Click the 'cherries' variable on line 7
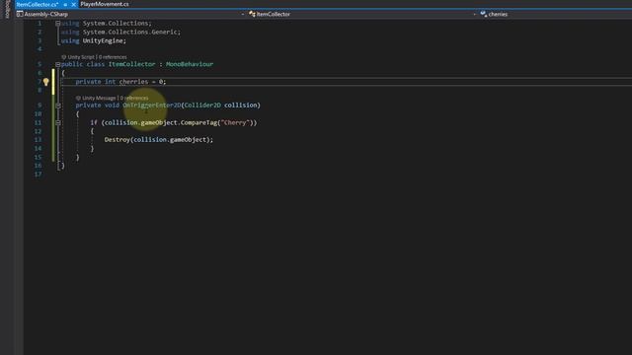 click(x=134, y=82)
